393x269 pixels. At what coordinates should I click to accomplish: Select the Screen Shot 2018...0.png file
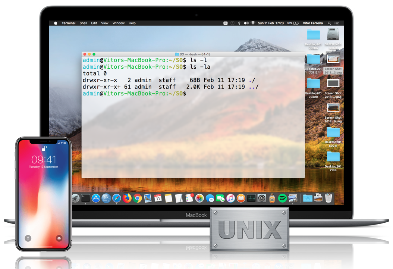pos(333,113)
